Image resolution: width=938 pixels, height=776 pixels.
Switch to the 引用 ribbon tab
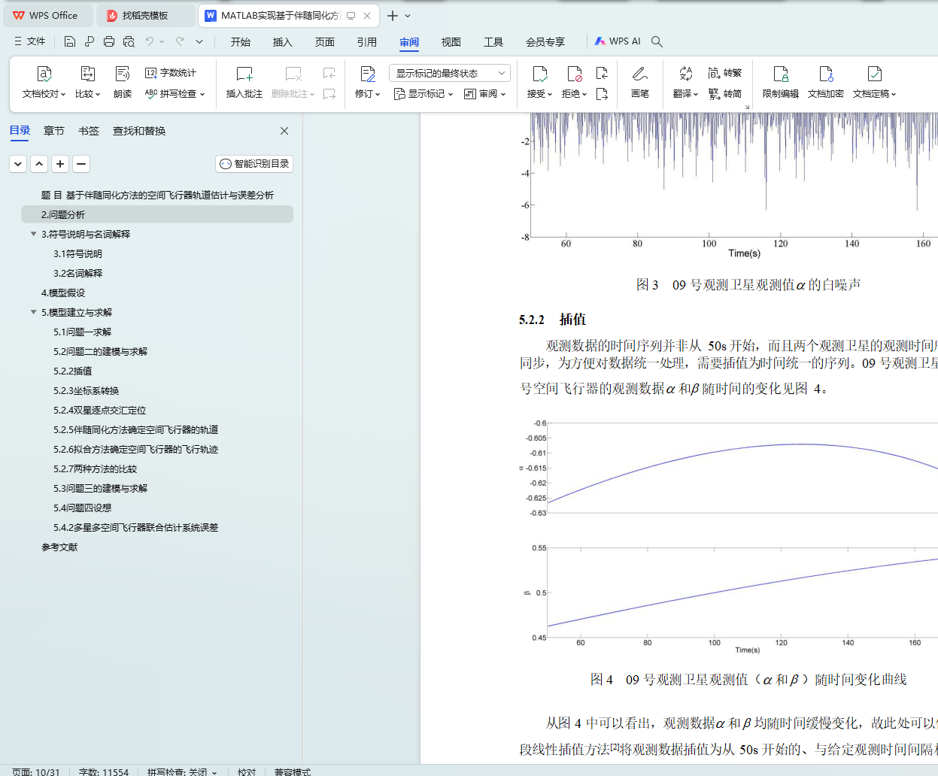click(367, 42)
